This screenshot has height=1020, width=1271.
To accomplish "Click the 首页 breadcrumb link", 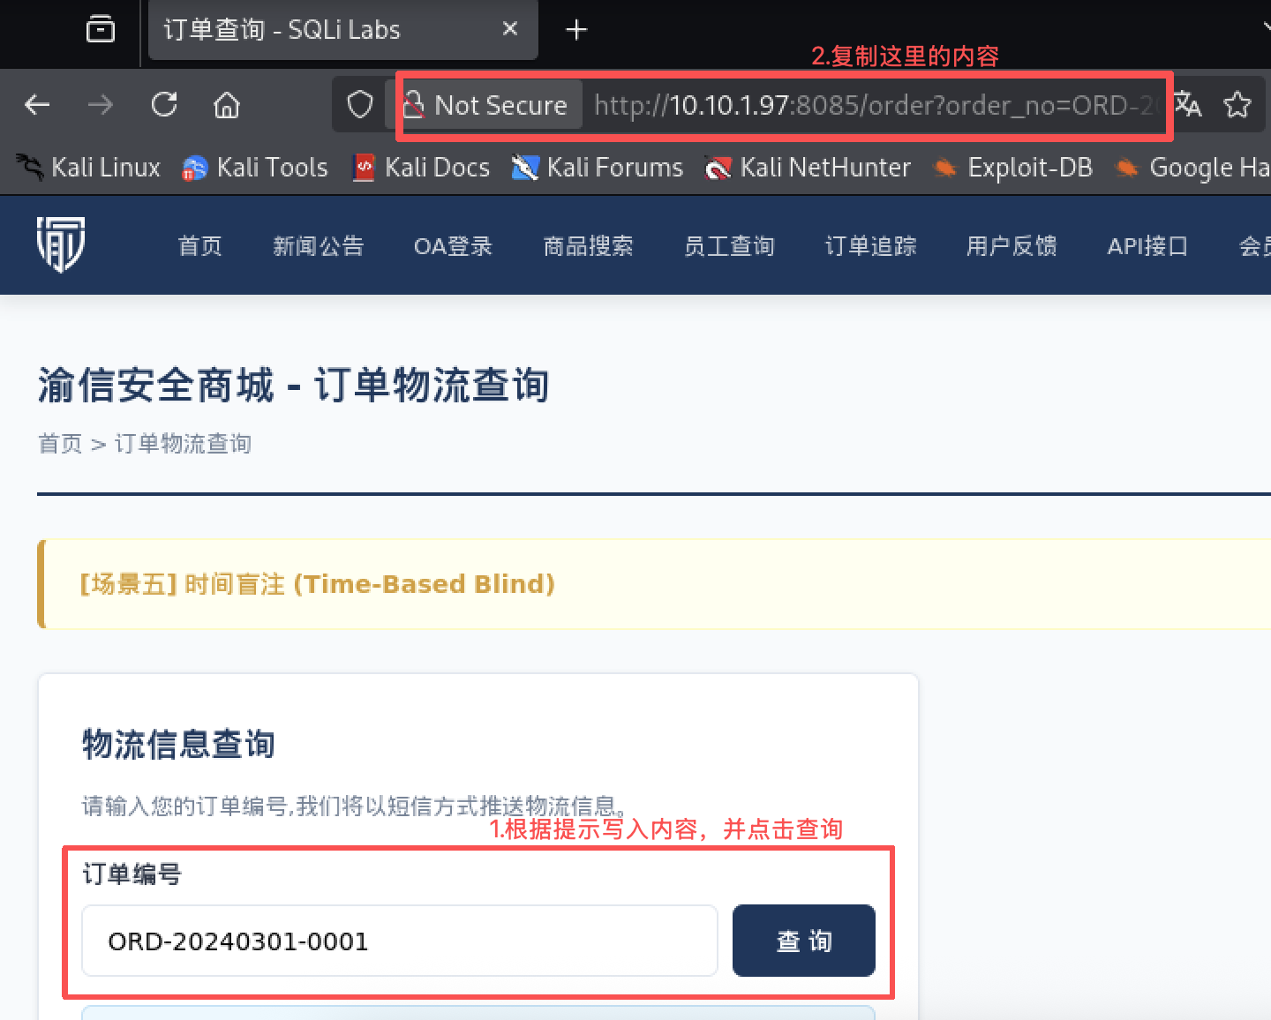I will 60,444.
